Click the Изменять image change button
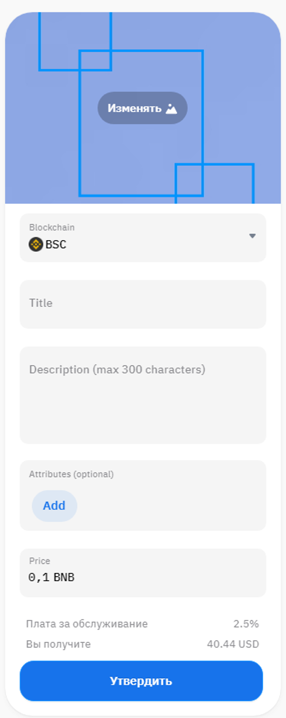286x718 pixels. click(142, 108)
